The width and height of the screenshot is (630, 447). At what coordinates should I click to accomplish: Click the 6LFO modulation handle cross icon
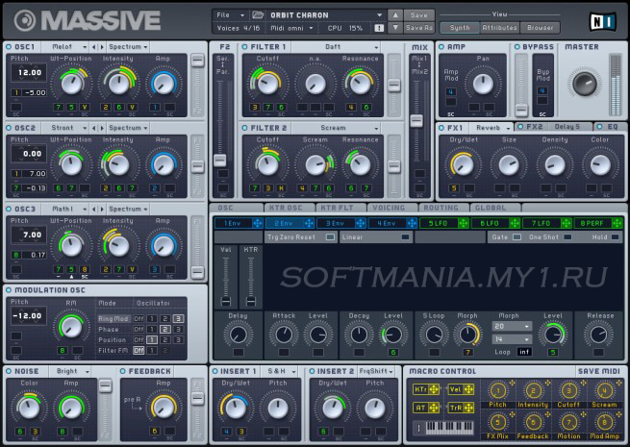(515, 223)
